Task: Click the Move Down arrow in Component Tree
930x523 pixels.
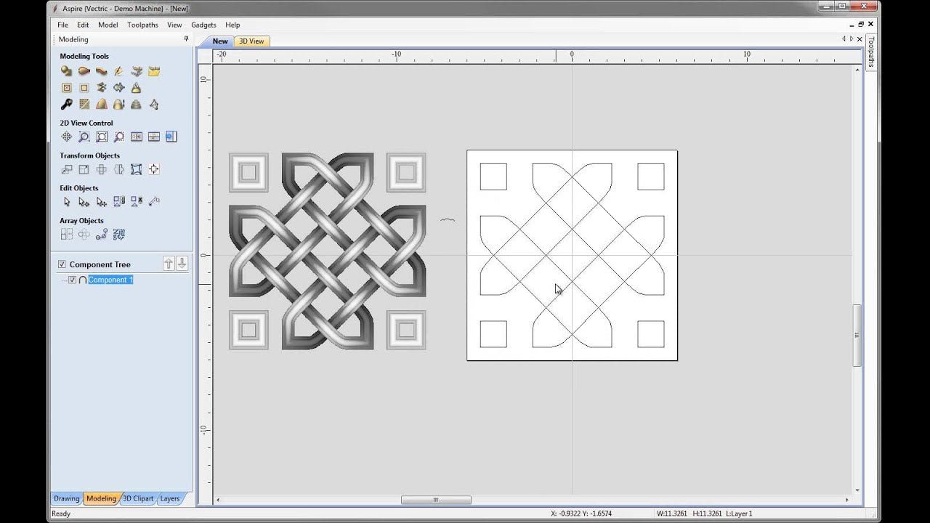Action: (182, 264)
